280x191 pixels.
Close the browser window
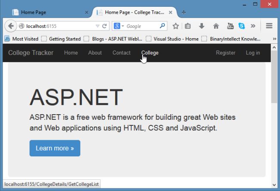point(270,4)
